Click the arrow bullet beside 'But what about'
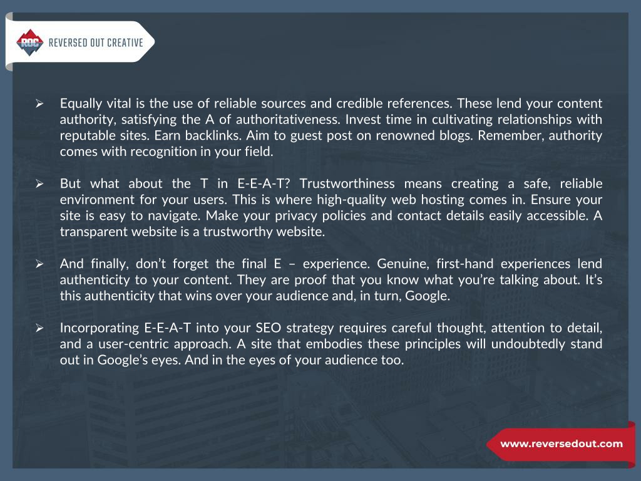The width and height of the screenshot is (641, 481). click(39, 184)
